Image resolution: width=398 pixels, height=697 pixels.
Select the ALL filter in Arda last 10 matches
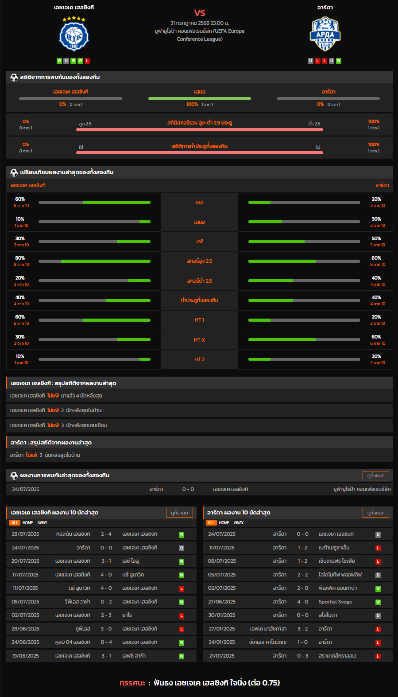[x=211, y=523]
